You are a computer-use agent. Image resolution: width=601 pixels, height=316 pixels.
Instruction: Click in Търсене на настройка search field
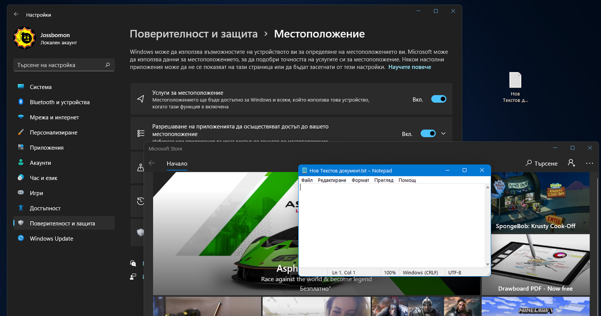point(64,65)
